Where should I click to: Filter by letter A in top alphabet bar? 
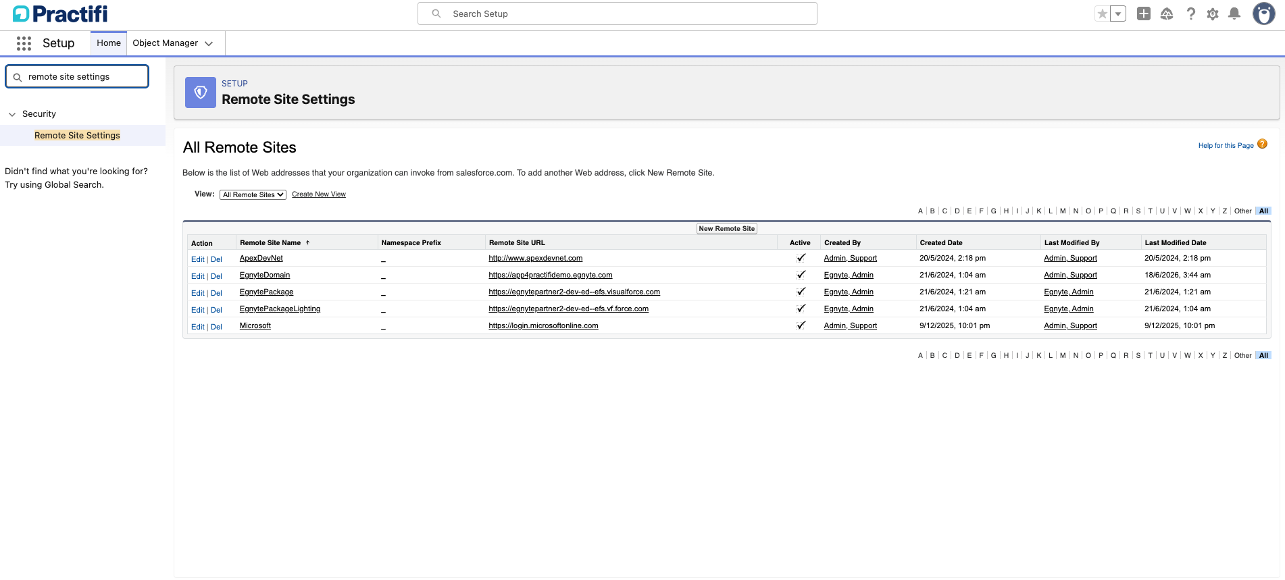coord(920,211)
